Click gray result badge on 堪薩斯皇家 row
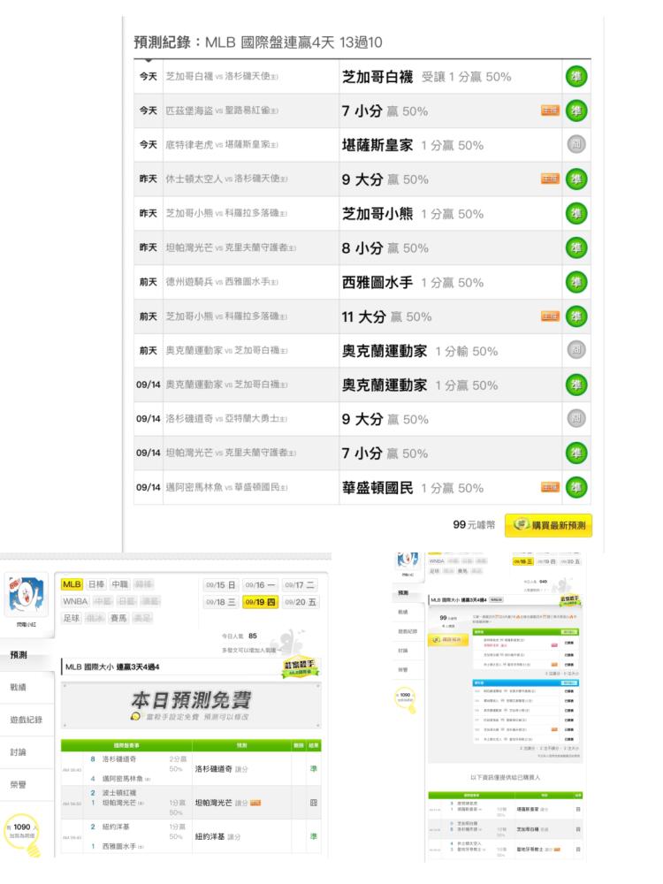This screenshot has height=884, width=663. click(x=576, y=145)
